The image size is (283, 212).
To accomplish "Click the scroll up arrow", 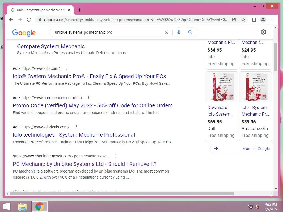I will tap(276, 27).
